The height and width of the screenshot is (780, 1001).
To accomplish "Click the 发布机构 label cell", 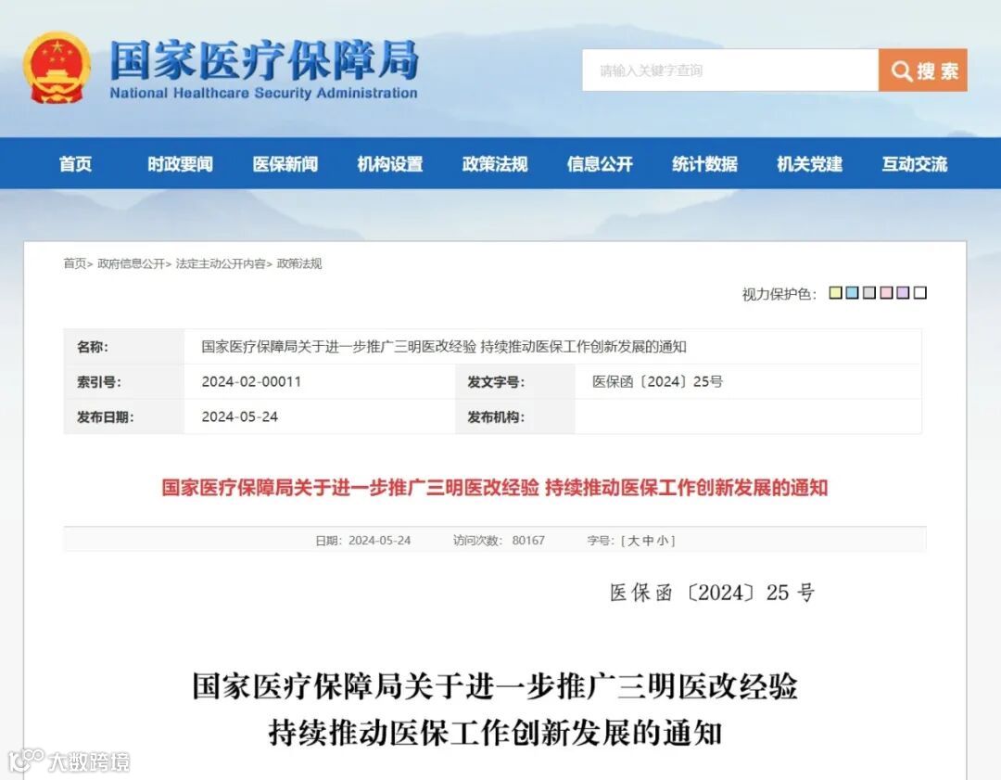I will pos(515,417).
